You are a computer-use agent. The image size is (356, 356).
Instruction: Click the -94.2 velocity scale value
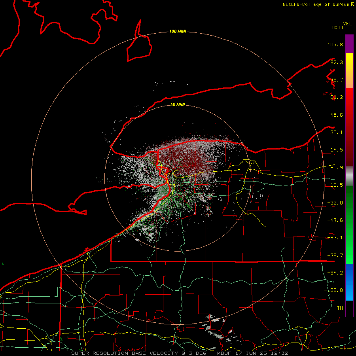[x=335, y=273]
